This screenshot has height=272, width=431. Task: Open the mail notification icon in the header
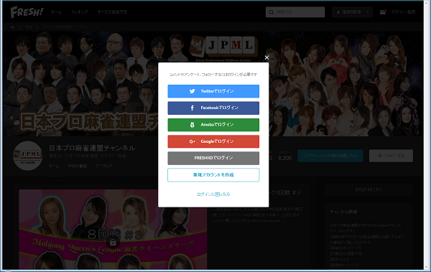(x=383, y=12)
